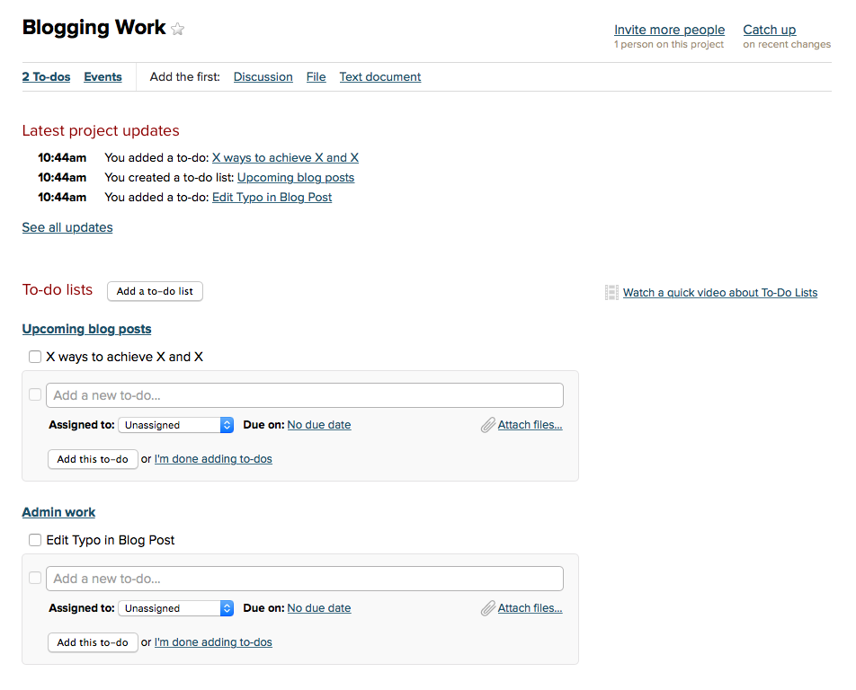The height and width of the screenshot is (690, 856).
Task: Check off X ways to achieve X and X
Action: coord(35,357)
